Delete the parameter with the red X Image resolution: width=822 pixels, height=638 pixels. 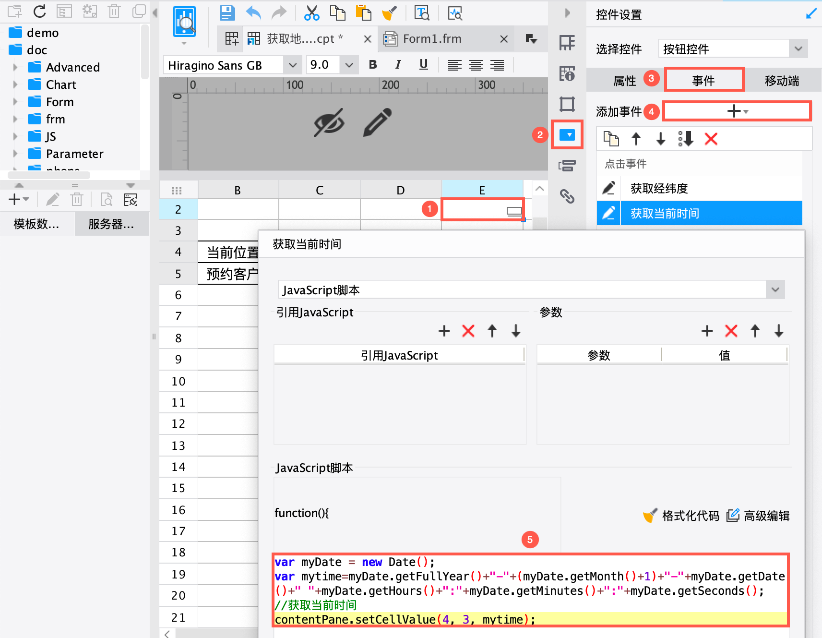pos(731,331)
